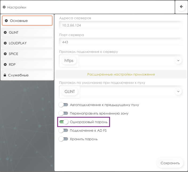Expand the server connection protocol dropdown arrow
The image size is (188, 172).
pos(178,61)
